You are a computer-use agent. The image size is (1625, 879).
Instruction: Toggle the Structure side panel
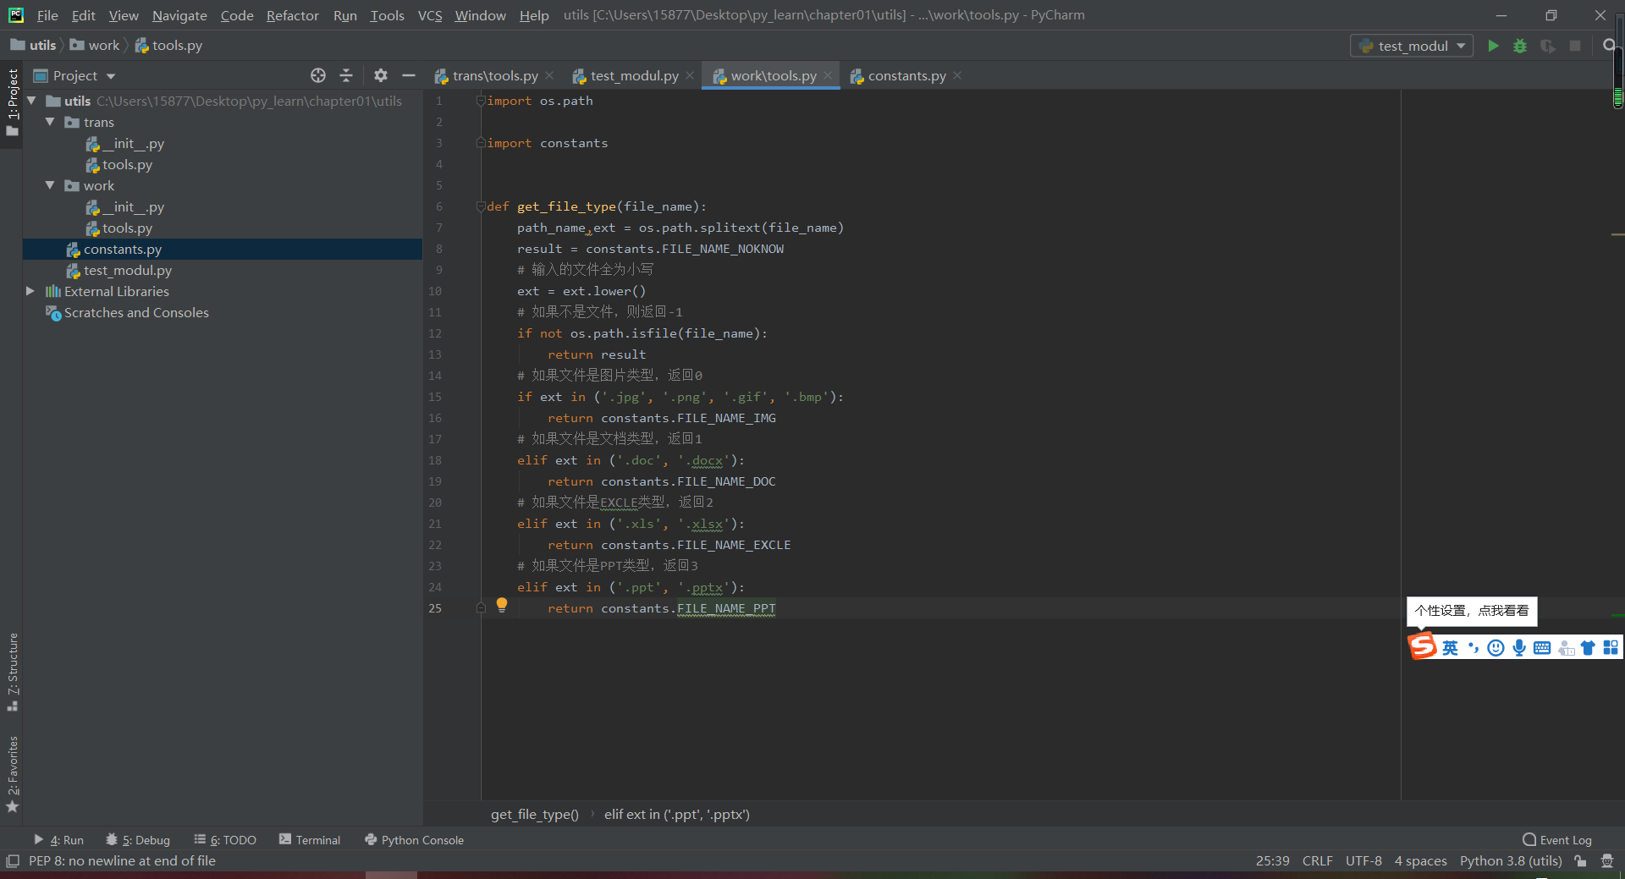(12, 671)
